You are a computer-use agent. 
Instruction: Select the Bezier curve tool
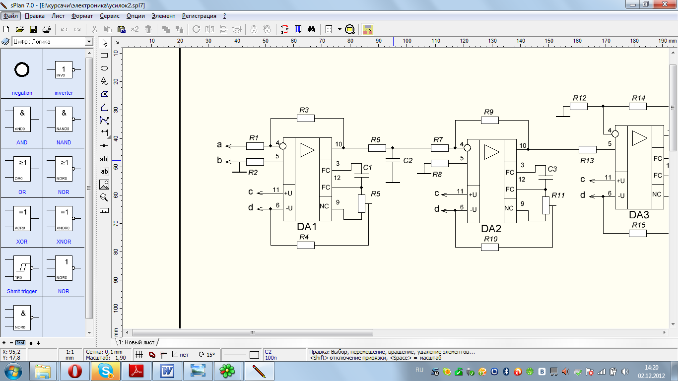[104, 120]
